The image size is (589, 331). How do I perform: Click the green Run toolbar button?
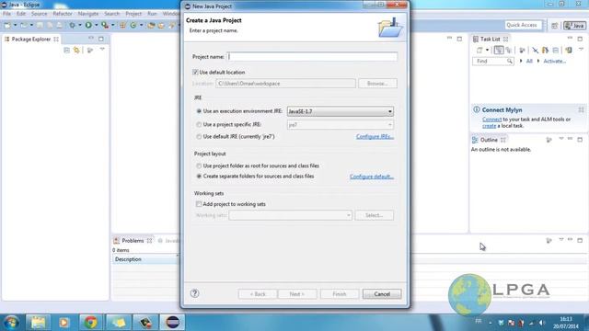(x=88, y=25)
